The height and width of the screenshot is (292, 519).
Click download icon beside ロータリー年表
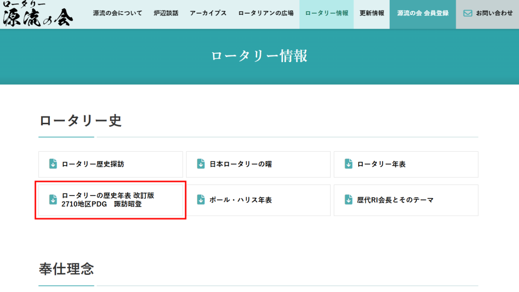(348, 164)
